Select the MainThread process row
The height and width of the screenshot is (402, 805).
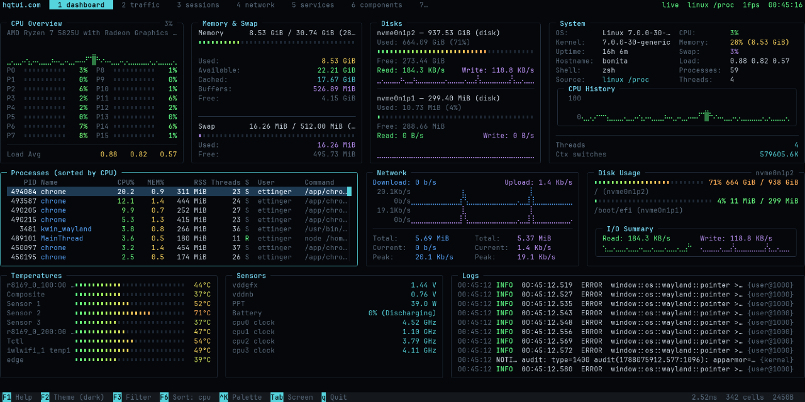pyautogui.click(x=179, y=239)
